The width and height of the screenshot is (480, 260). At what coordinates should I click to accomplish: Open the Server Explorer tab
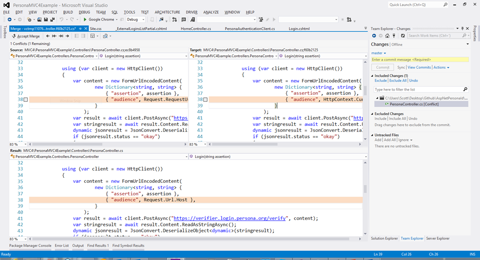(438, 238)
